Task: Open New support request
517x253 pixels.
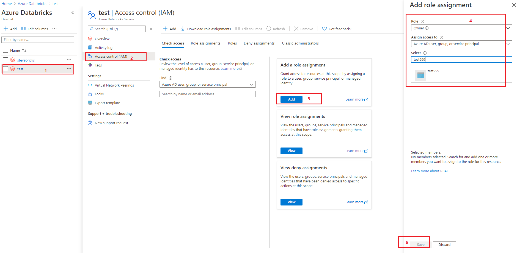Action: 111,123
